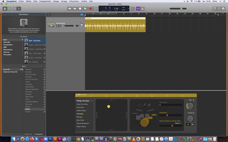228x142 pixels.
Task: Choose the Echo Park preset
Action: tap(84, 107)
